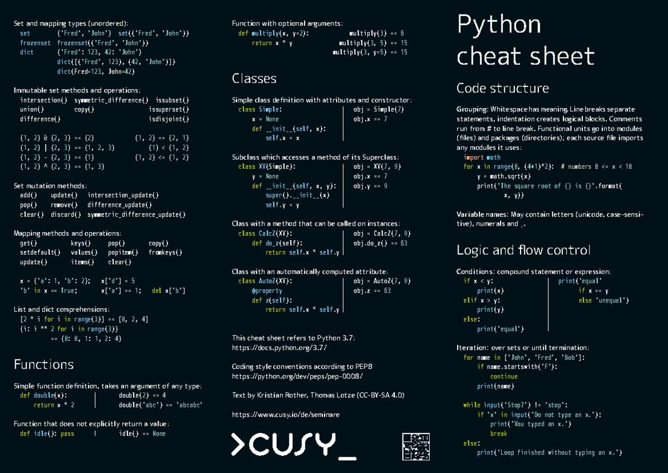The height and width of the screenshot is (473, 668).
Task: Click 'multiply(3, y=5) == 15' line
Action: pos(370,52)
